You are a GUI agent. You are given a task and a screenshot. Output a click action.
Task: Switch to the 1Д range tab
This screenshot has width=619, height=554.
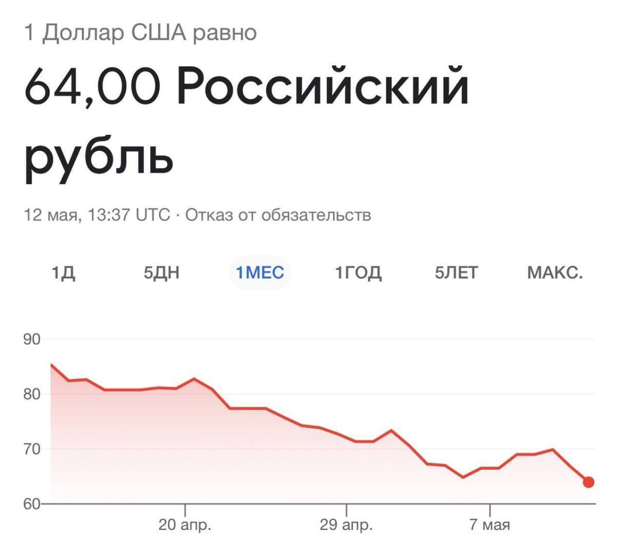click(x=63, y=272)
